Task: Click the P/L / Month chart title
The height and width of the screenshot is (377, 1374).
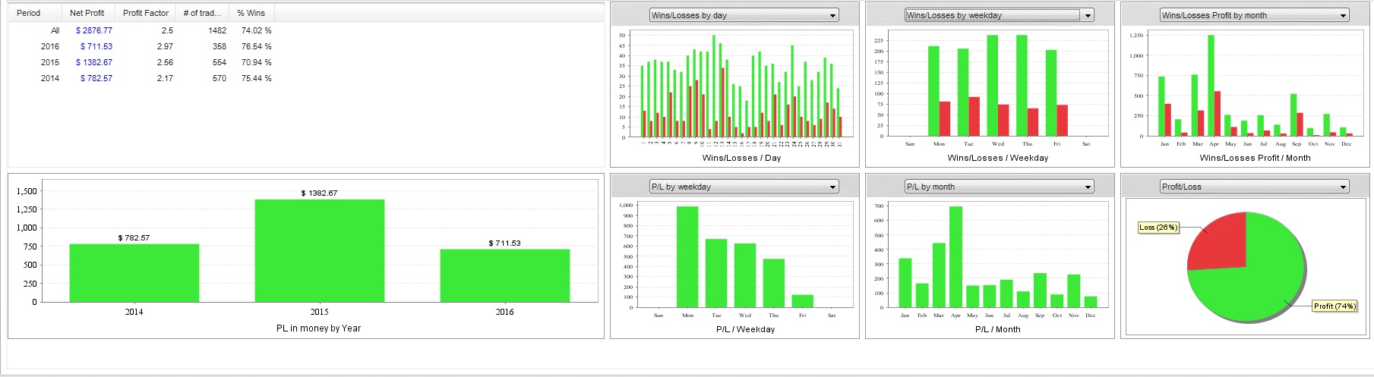Action: click(x=998, y=329)
